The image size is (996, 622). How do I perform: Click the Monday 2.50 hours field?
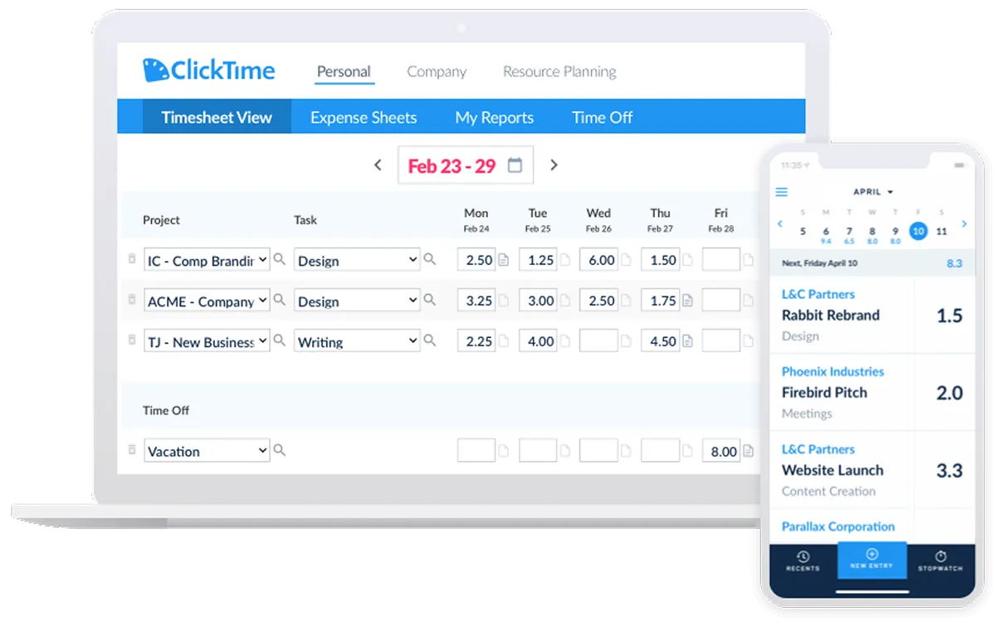476,260
